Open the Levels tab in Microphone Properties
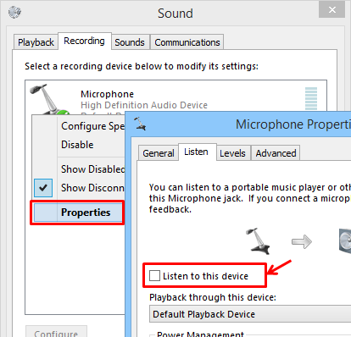Screen dimensions: 351x337 tap(232, 153)
